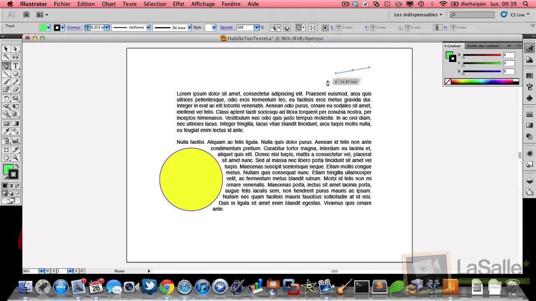Viewport: 536px width, 301px height.
Task: Open the Fichier menu
Action: (x=62, y=4)
